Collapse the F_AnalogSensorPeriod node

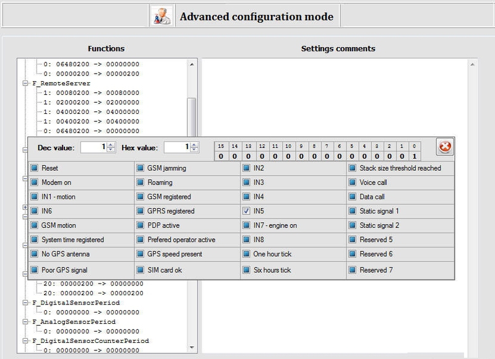(x=25, y=322)
